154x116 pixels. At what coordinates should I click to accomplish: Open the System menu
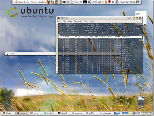[42, 2]
